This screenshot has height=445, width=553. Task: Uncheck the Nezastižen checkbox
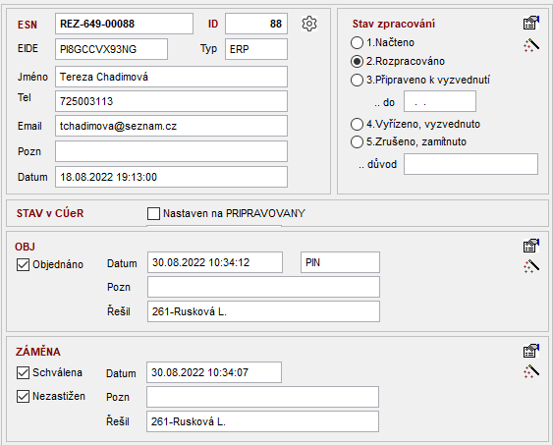23,396
